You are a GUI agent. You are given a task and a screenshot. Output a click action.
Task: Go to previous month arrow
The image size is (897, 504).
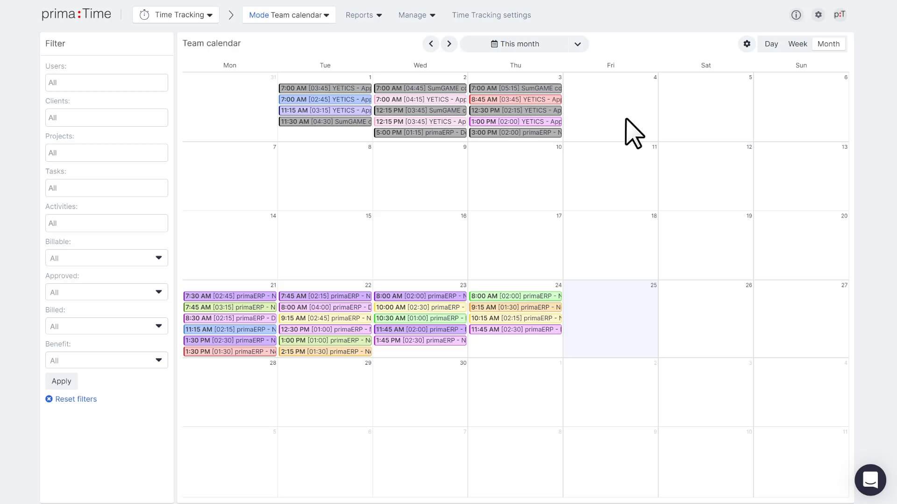click(431, 44)
